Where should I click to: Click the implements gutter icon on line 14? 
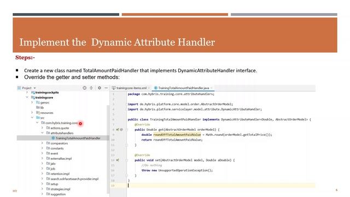tap(118, 160)
